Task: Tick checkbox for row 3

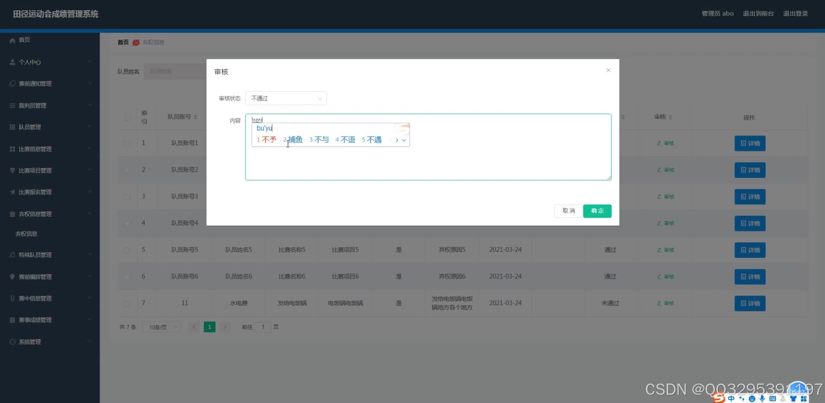Action: tap(127, 197)
